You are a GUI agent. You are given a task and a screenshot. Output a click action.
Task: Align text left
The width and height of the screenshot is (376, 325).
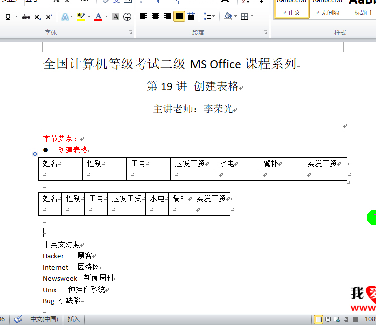click(x=144, y=16)
